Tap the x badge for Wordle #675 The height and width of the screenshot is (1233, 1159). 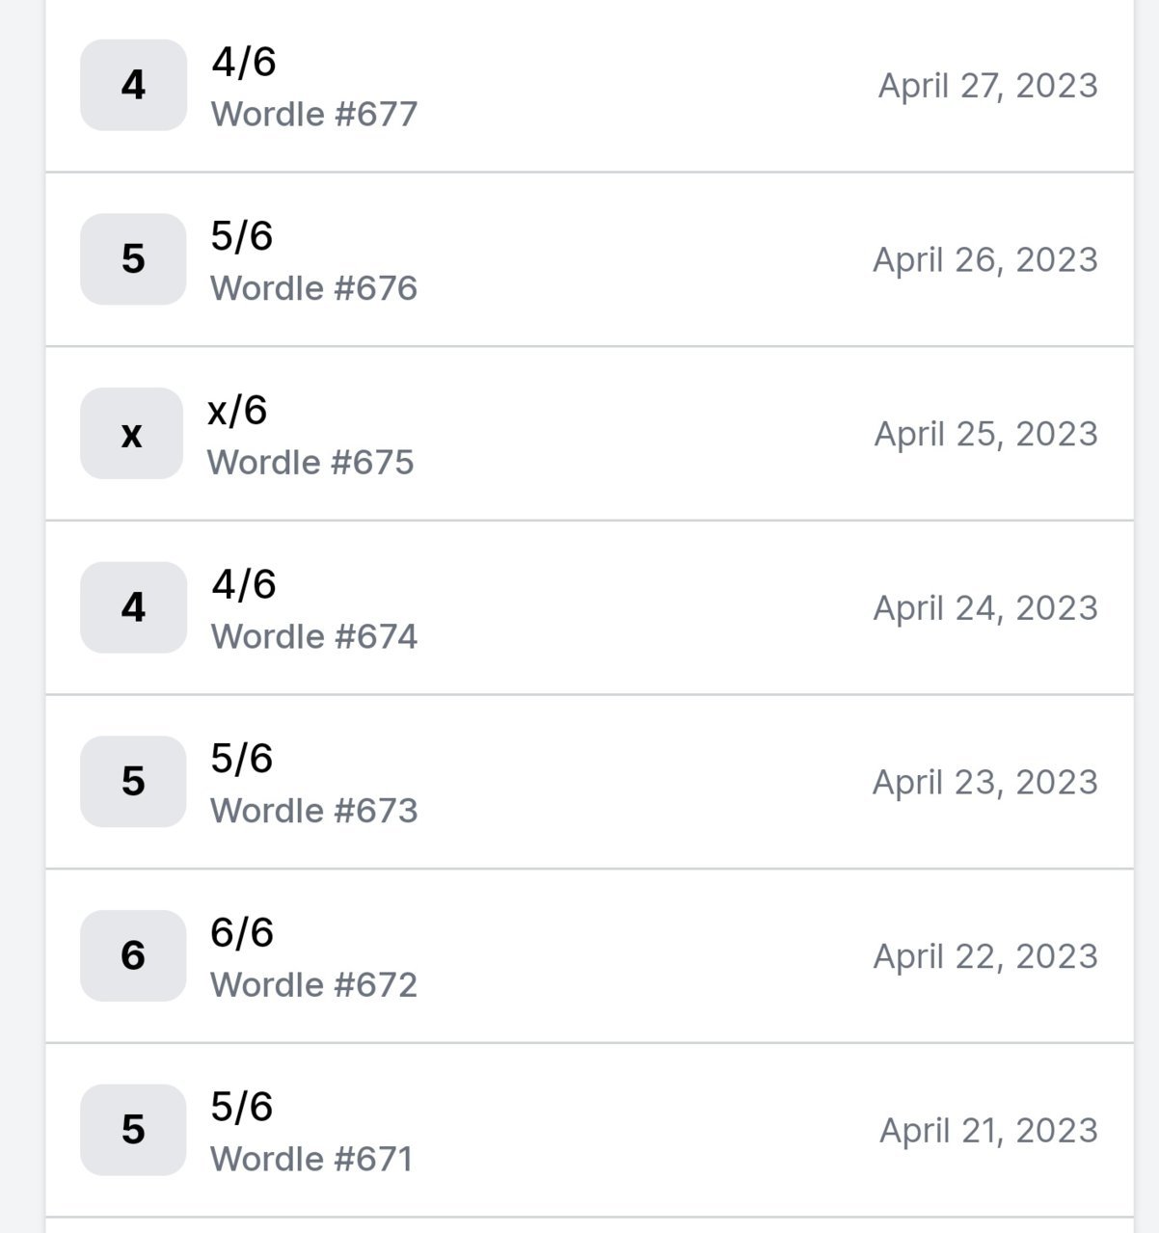point(131,434)
